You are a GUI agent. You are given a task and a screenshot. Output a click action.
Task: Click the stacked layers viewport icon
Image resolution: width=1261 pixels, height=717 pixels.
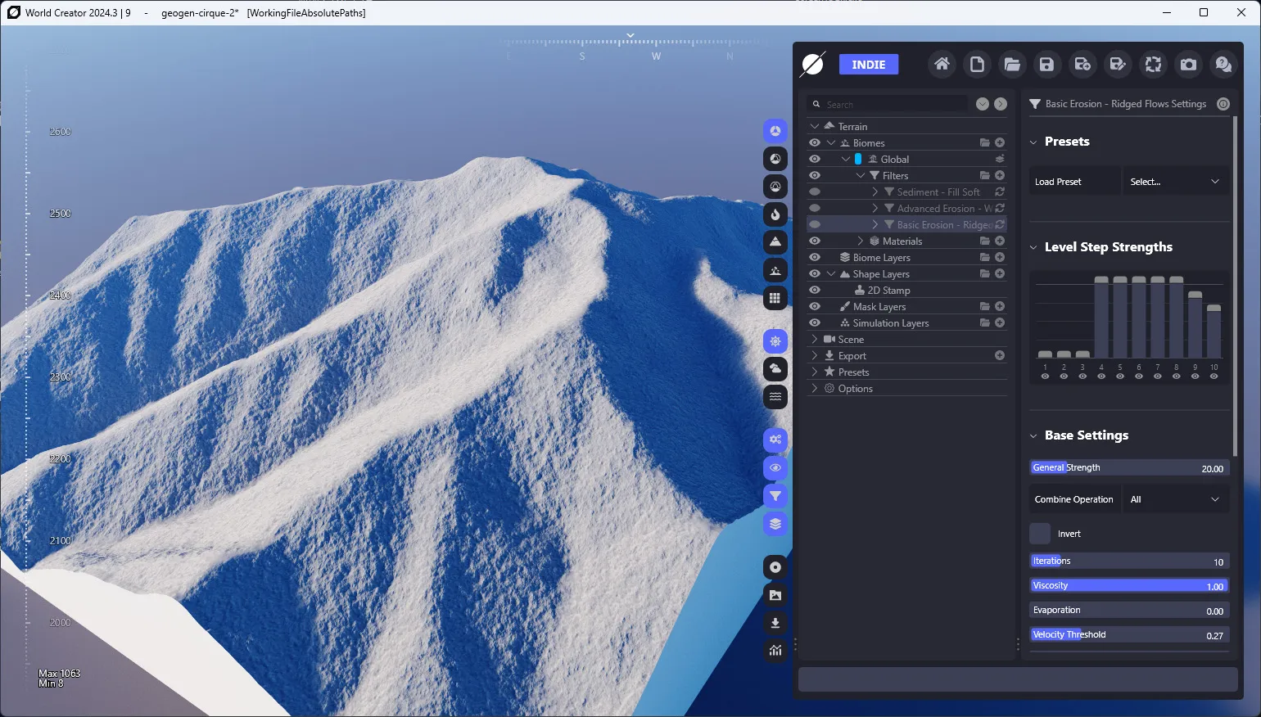coord(775,524)
